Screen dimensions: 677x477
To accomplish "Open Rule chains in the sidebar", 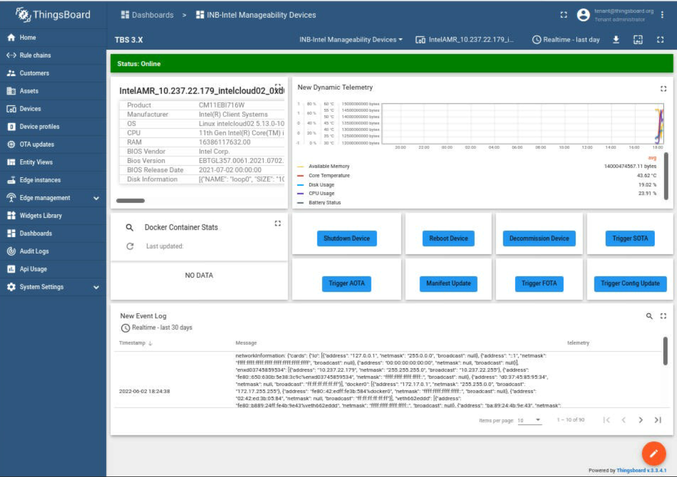I will [53, 55].
